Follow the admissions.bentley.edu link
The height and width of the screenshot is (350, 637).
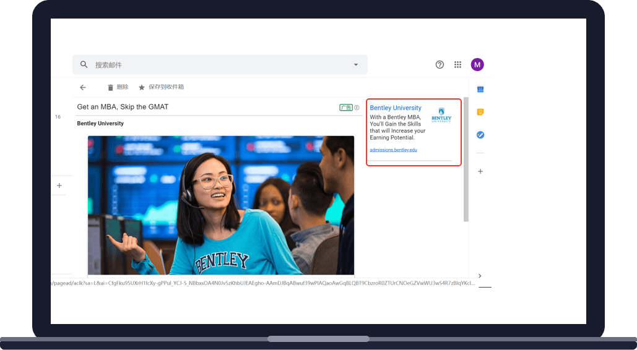(393, 150)
